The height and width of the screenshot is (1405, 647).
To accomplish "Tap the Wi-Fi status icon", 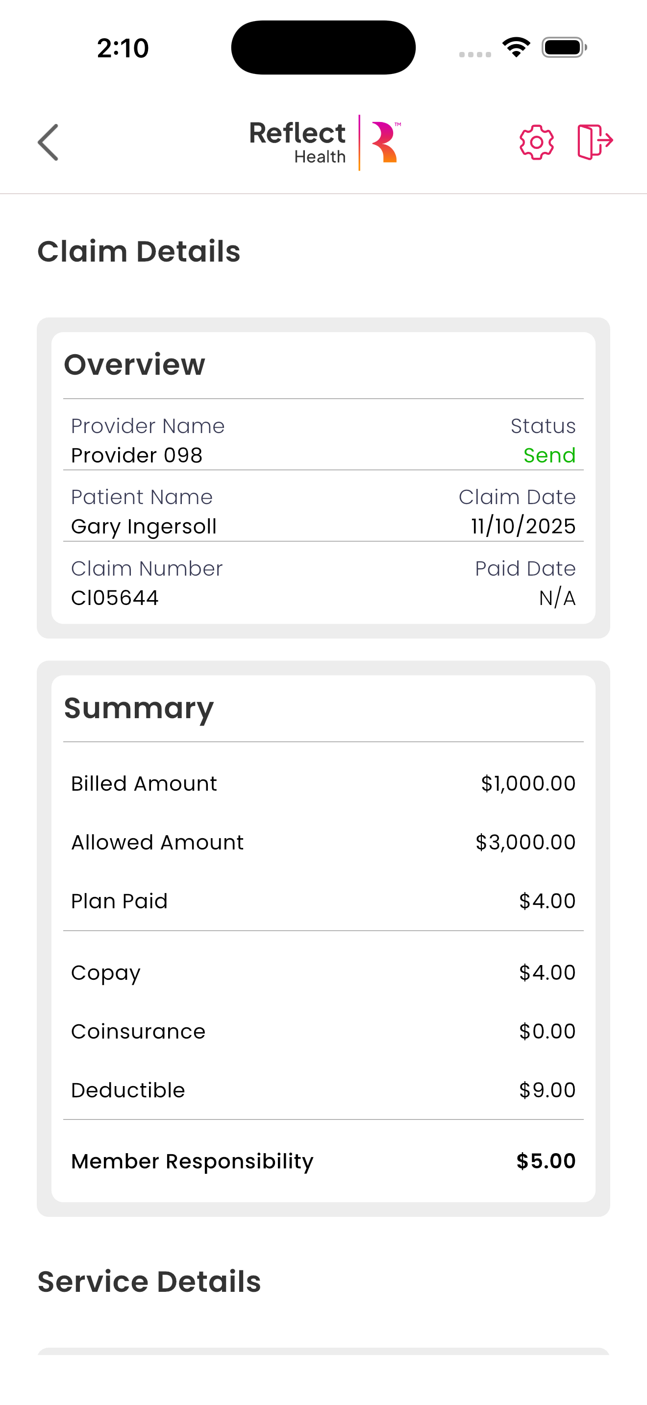I will click(x=516, y=48).
